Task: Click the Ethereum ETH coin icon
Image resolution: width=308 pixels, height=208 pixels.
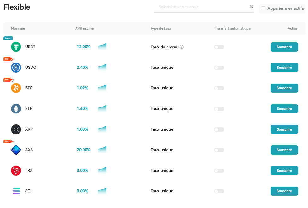Action: pos(16,109)
